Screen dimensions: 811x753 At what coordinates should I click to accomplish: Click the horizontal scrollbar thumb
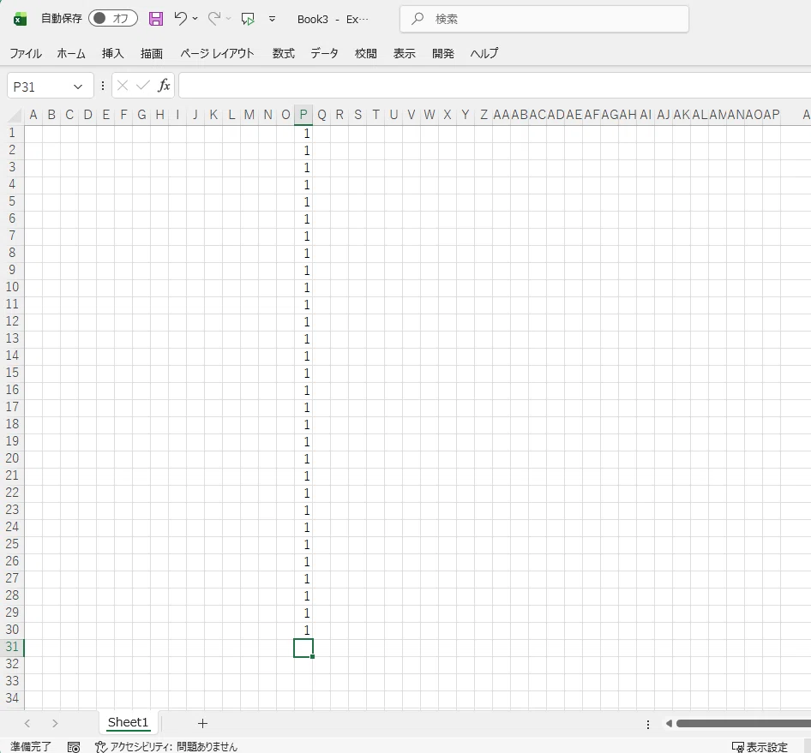click(742, 723)
